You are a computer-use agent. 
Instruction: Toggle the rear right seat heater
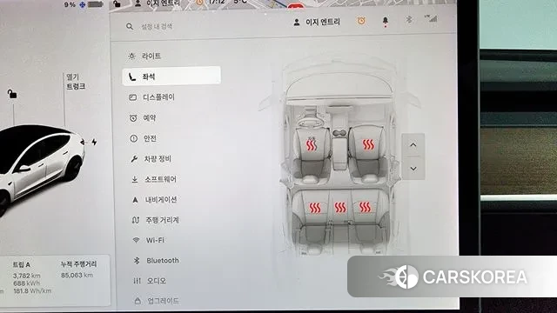tap(365, 207)
